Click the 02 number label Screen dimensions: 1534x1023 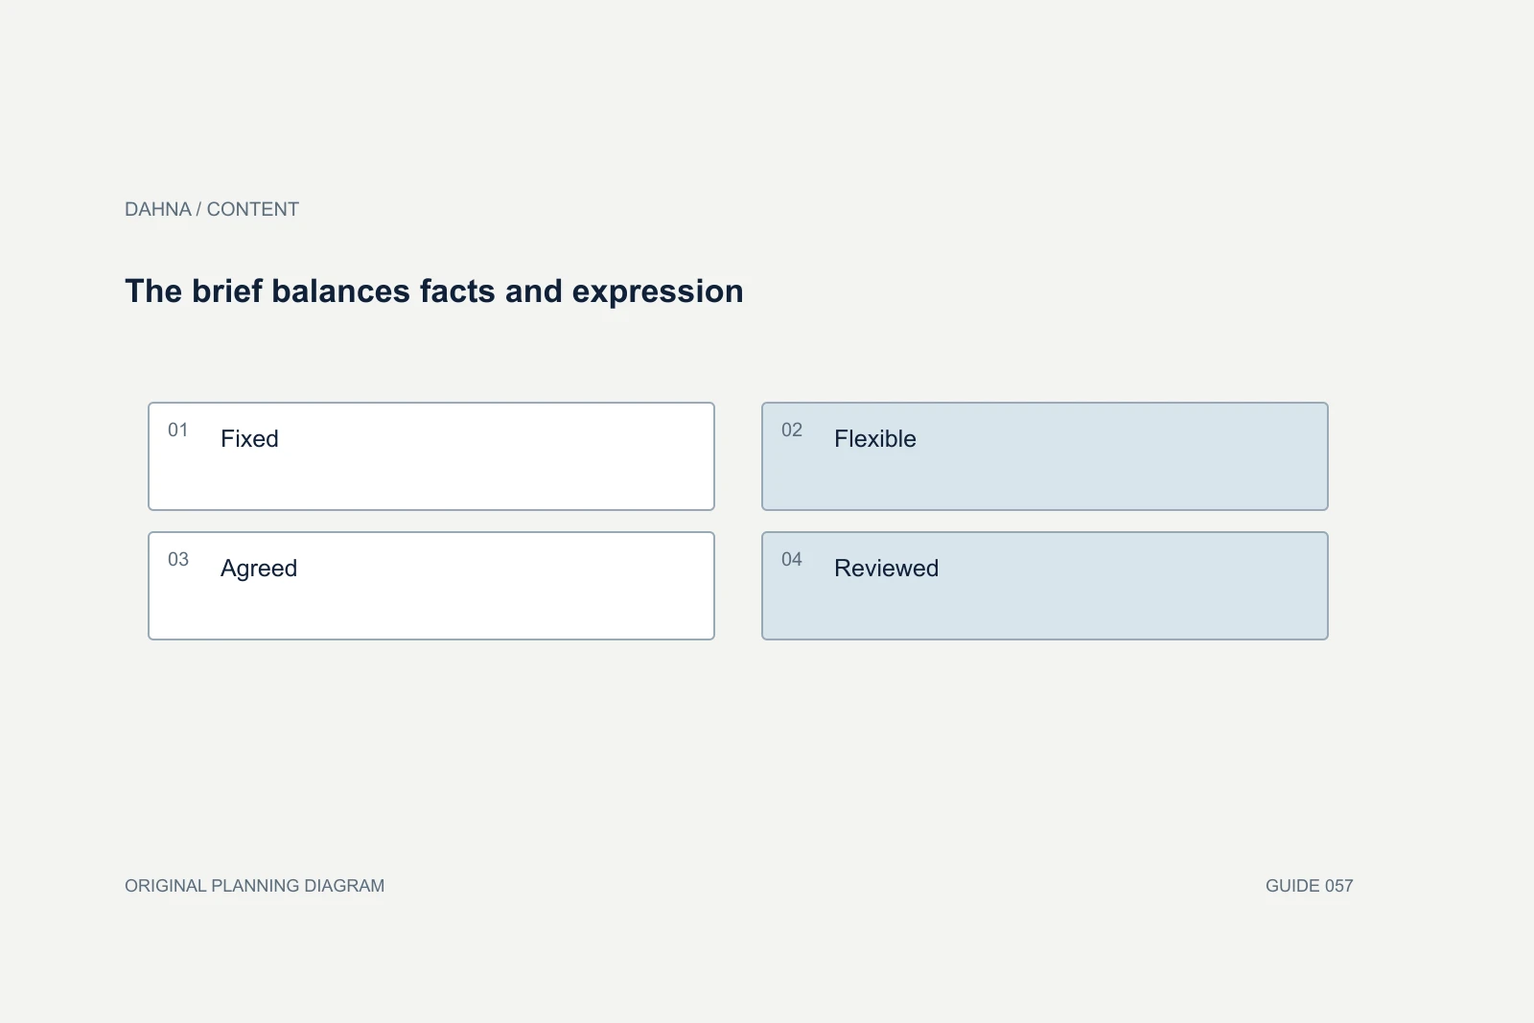point(792,430)
